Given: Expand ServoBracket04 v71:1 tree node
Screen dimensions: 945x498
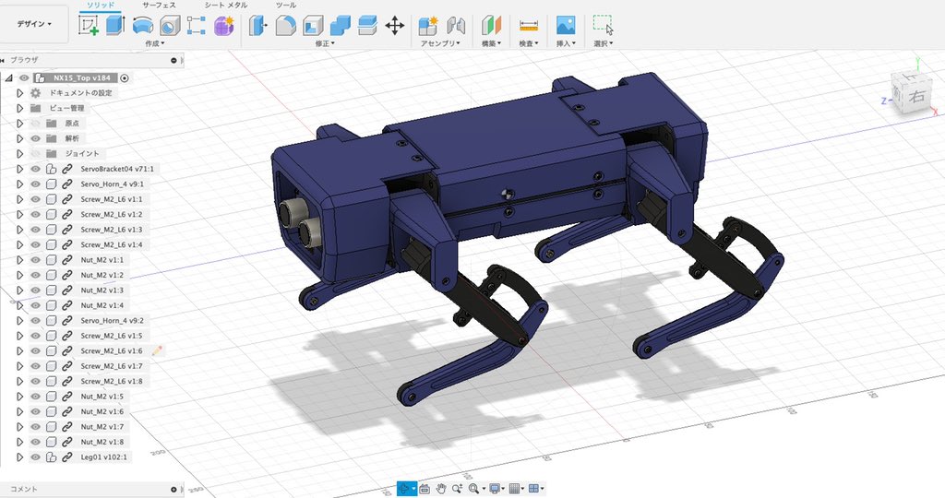Looking at the screenshot, I should click(20, 169).
